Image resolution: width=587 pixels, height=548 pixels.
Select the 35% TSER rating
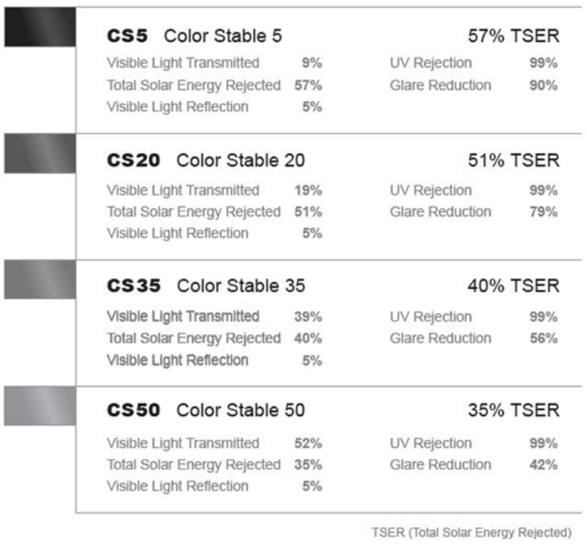[x=513, y=410]
